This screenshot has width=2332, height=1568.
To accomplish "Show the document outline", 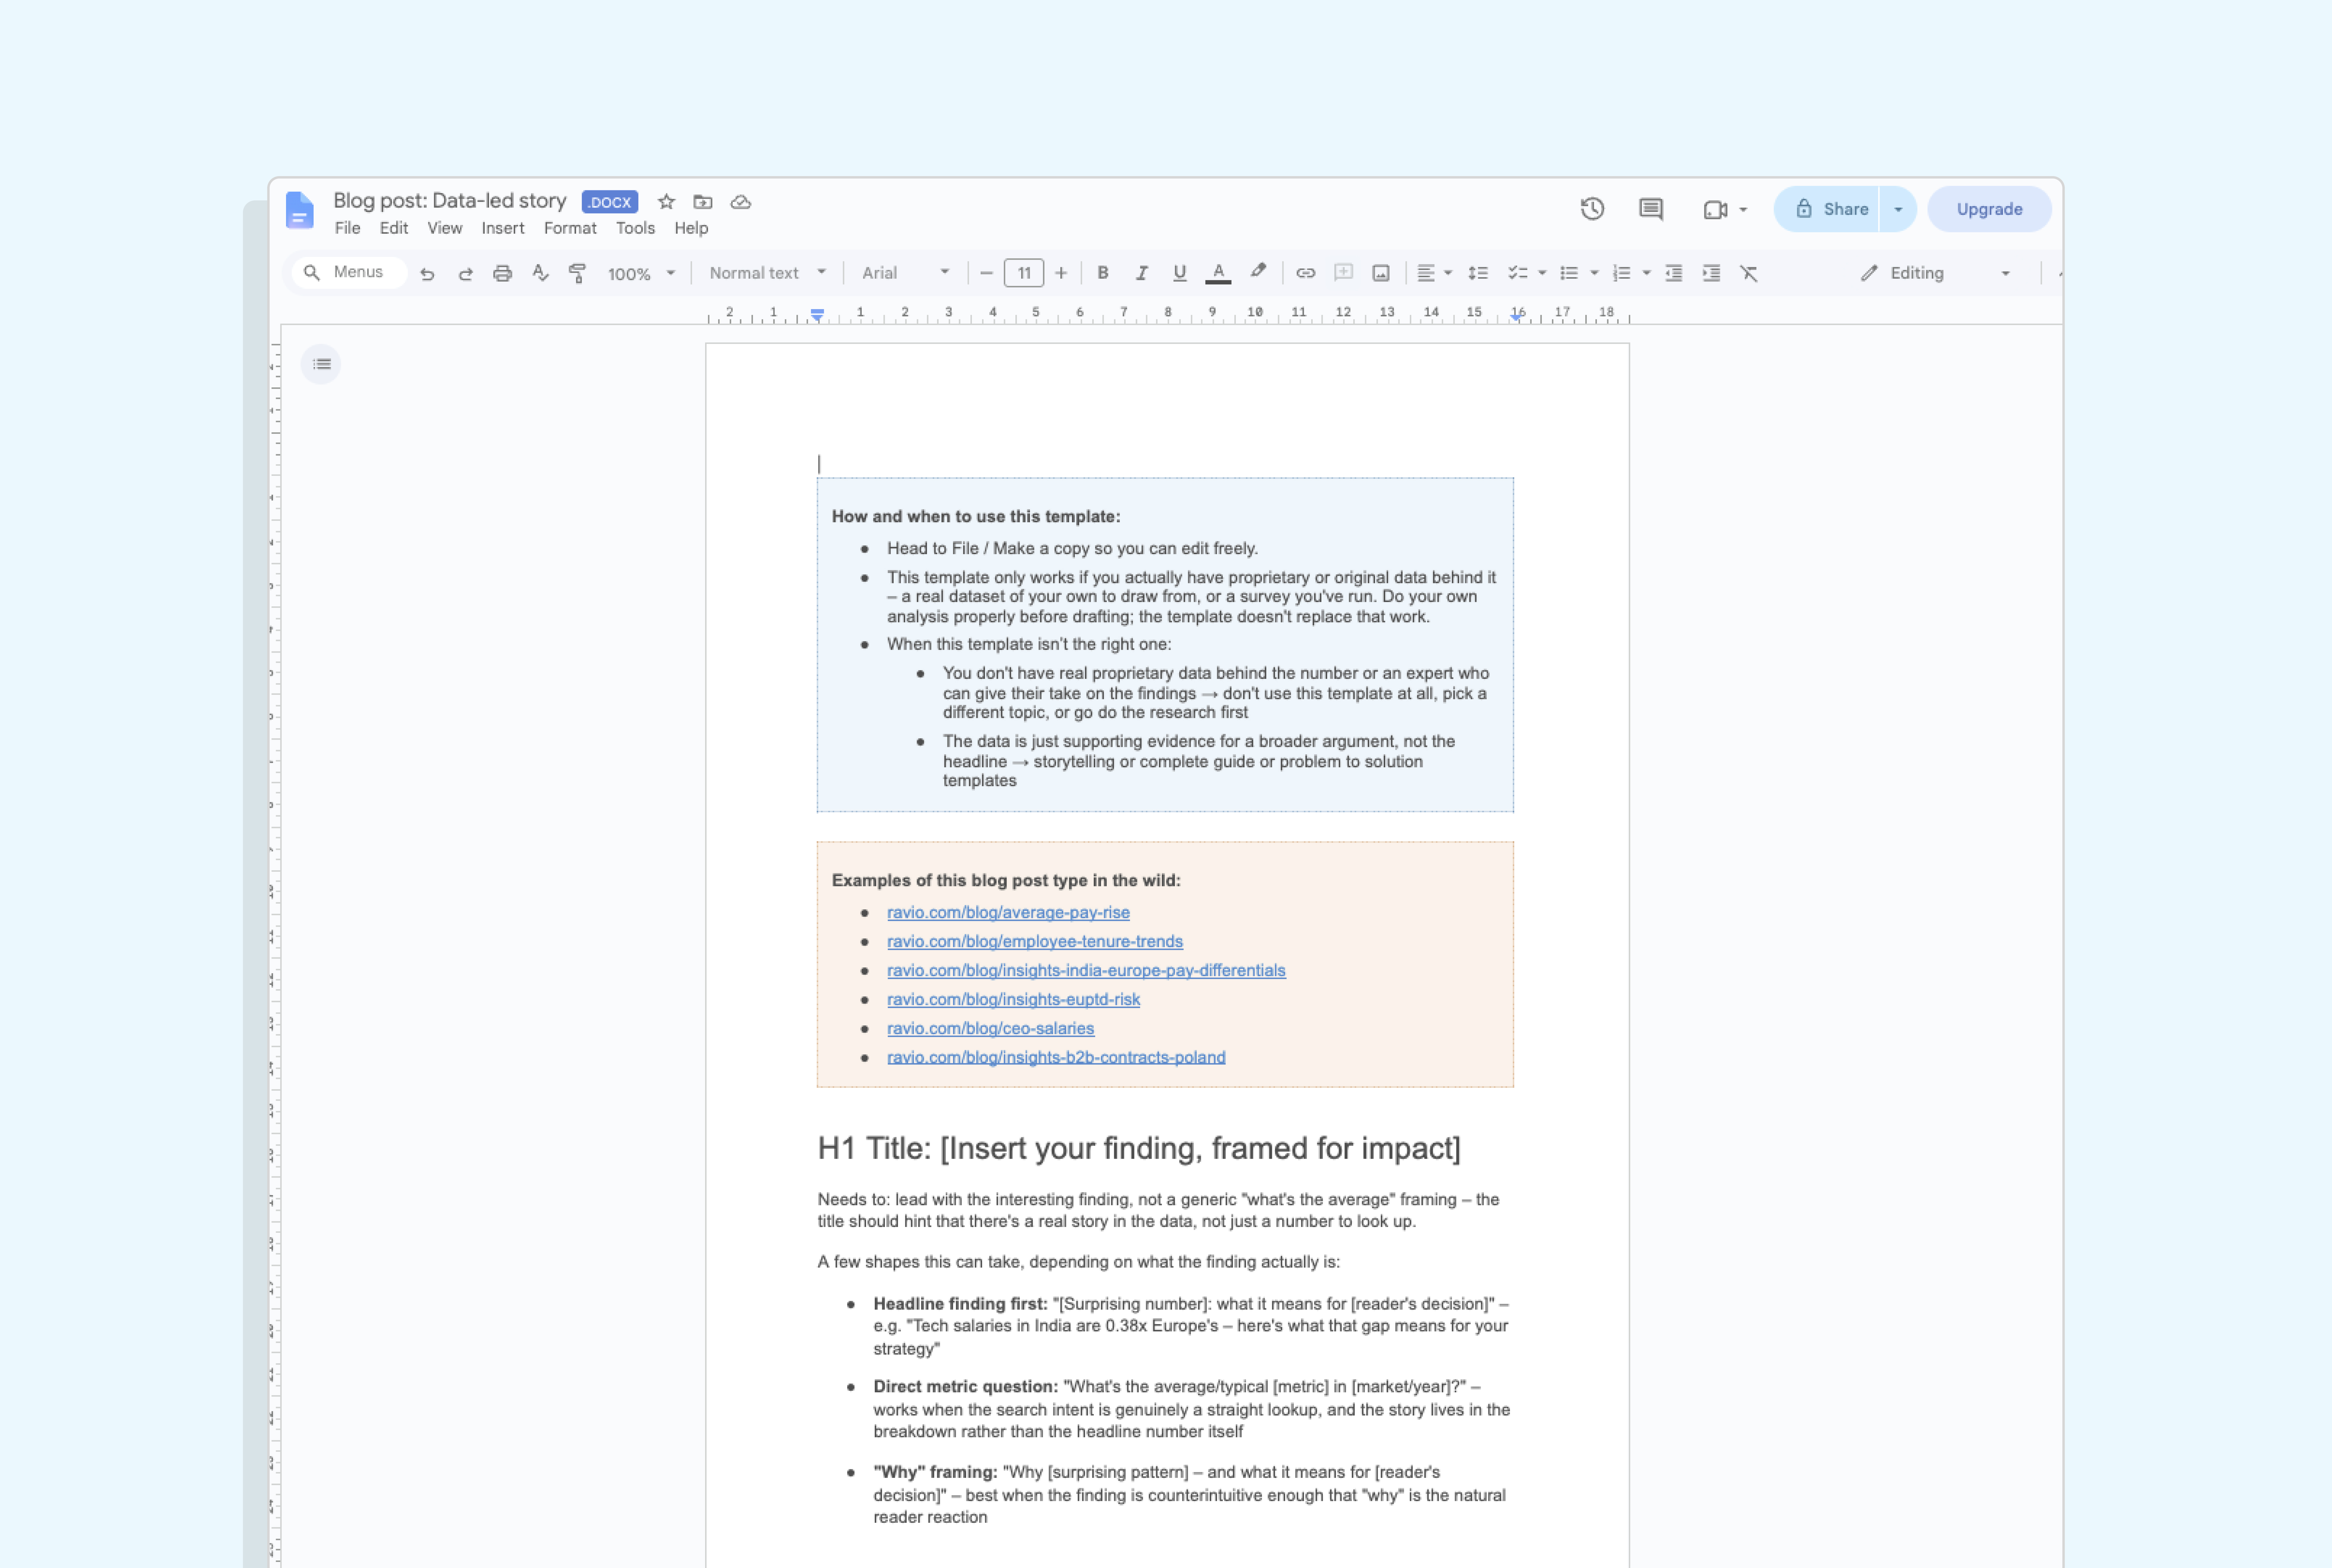I will (x=321, y=364).
